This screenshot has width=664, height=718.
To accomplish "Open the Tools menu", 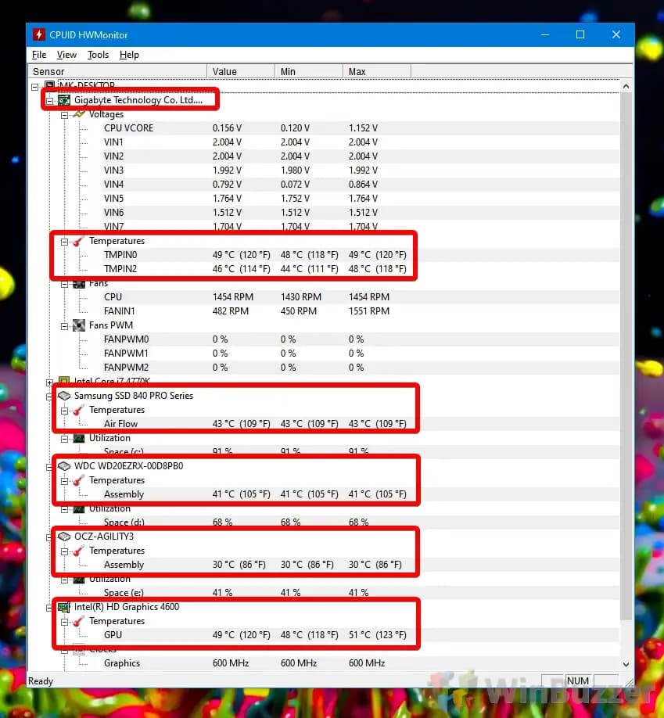I will [98, 55].
